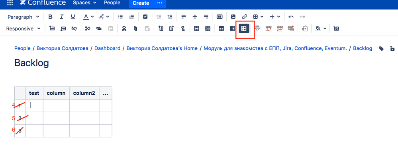Cut the table column
The height and width of the screenshot is (147, 398).
[124, 29]
